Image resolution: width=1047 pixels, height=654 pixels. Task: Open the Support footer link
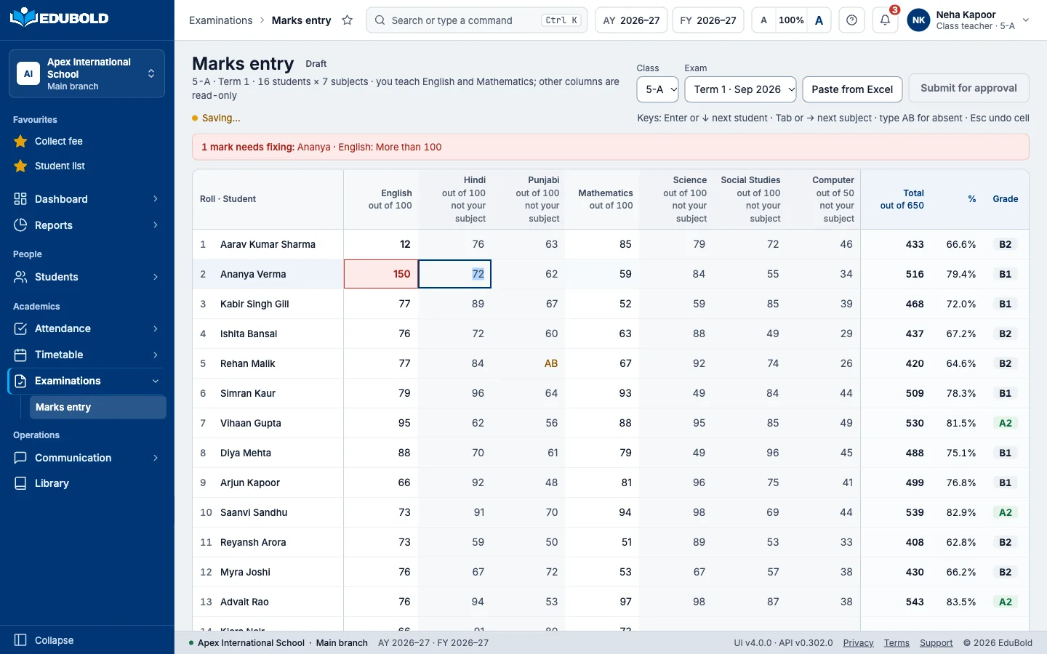click(936, 643)
